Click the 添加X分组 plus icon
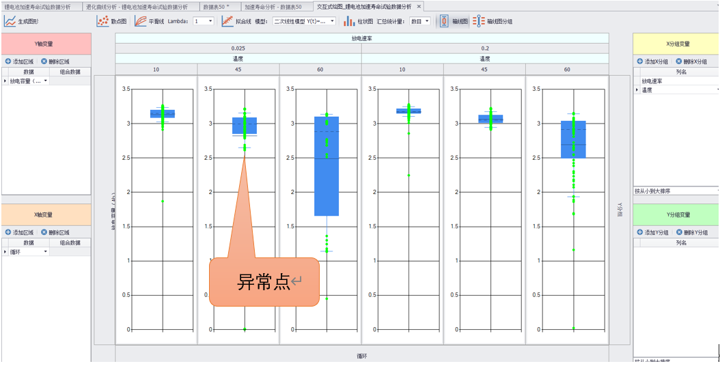720x366 pixels. (639, 61)
